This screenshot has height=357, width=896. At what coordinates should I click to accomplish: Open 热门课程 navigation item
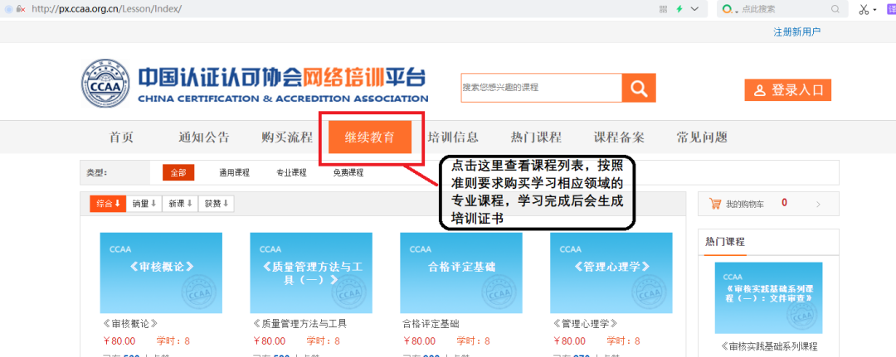pyautogui.click(x=536, y=137)
